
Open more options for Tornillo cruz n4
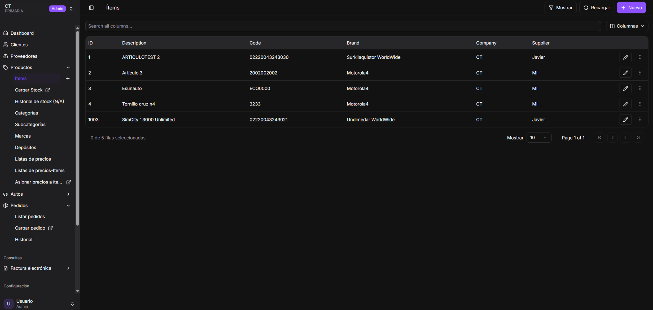pos(640,104)
